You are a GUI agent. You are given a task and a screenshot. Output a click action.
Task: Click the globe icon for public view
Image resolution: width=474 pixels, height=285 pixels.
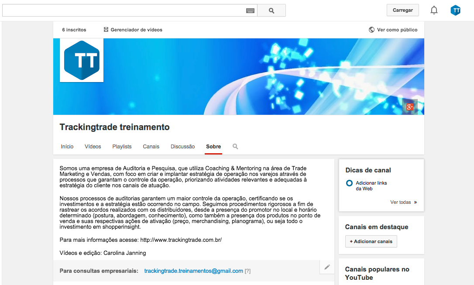[371, 30]
